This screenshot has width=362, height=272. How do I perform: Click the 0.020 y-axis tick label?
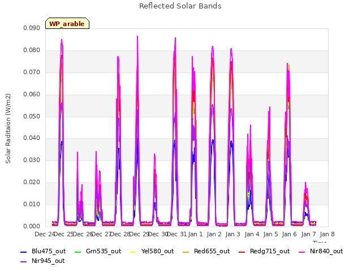pyautogui.click(x=32, y=182)
